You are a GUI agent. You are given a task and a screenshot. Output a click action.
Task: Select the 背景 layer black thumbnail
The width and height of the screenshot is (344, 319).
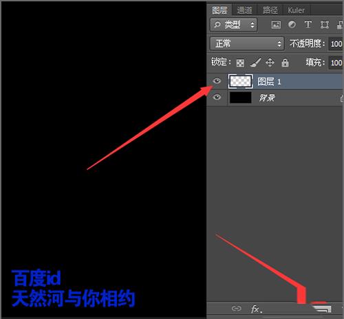pos(240,98)
